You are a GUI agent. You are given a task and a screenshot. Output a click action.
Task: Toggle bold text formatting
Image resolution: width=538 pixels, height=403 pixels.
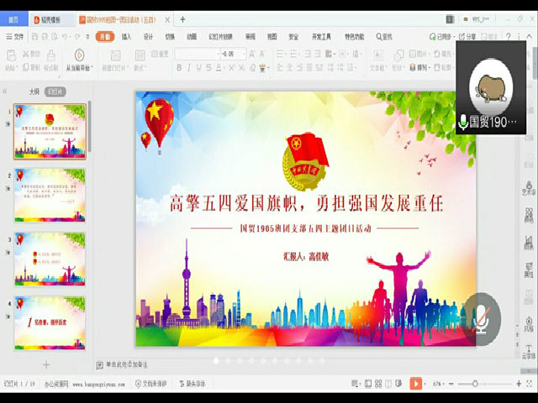[180, 68]
